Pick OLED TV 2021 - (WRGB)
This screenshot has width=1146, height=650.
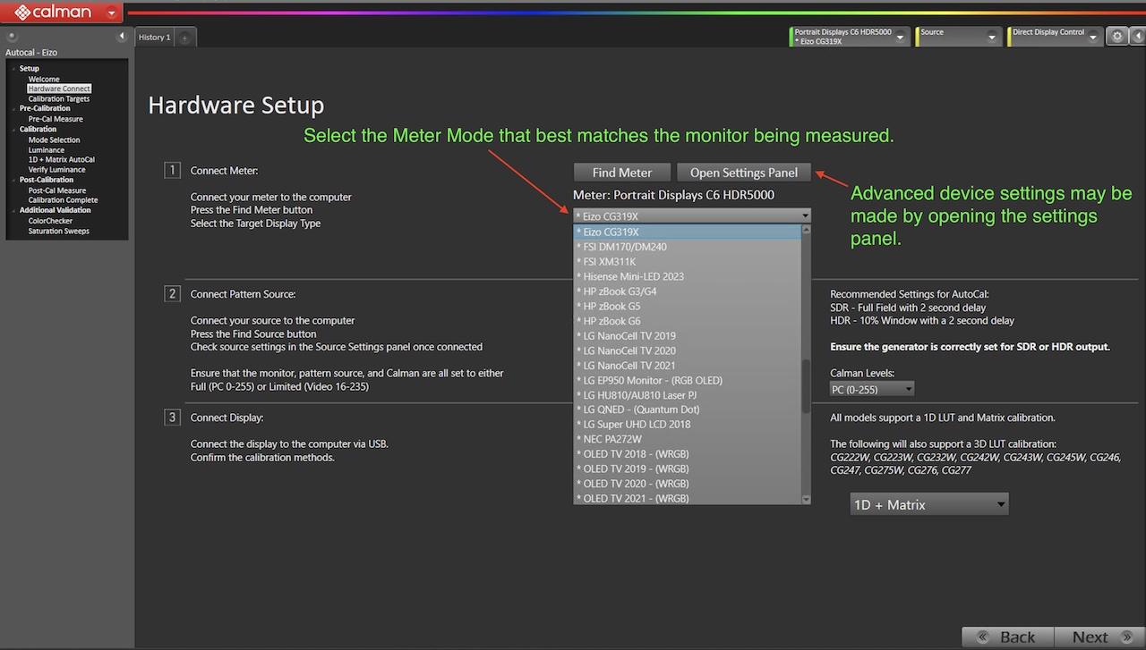(688, 498)
